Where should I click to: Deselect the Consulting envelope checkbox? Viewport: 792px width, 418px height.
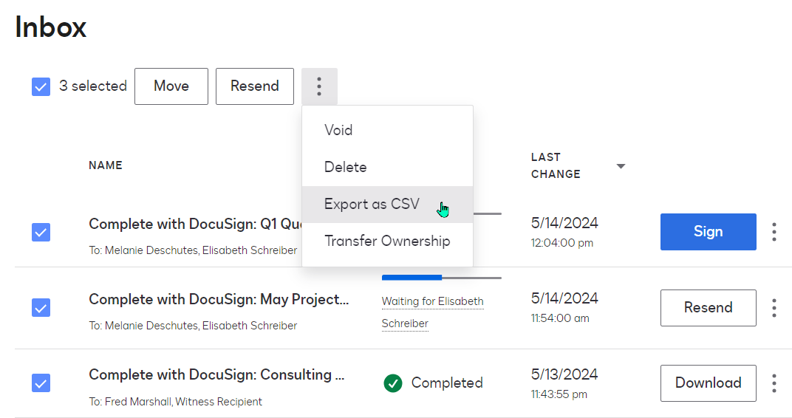pos(41,383)
